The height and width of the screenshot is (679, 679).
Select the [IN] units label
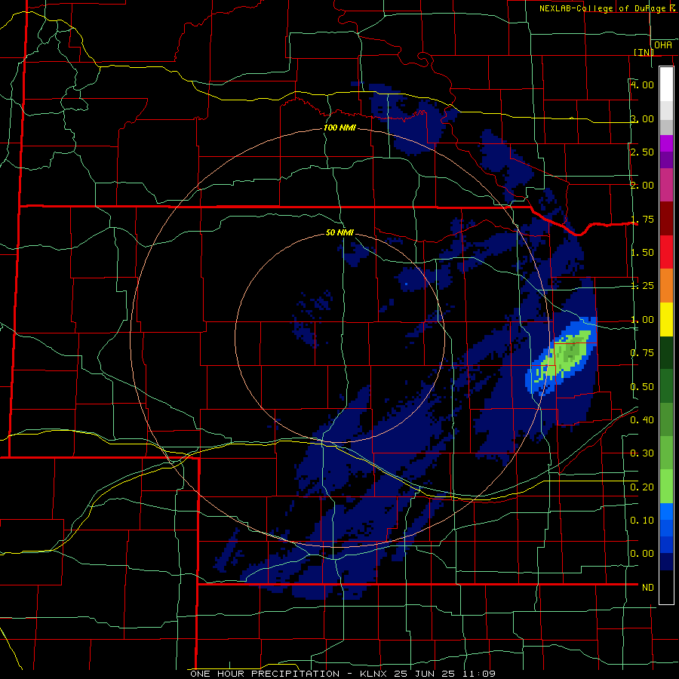pos(644,52)
